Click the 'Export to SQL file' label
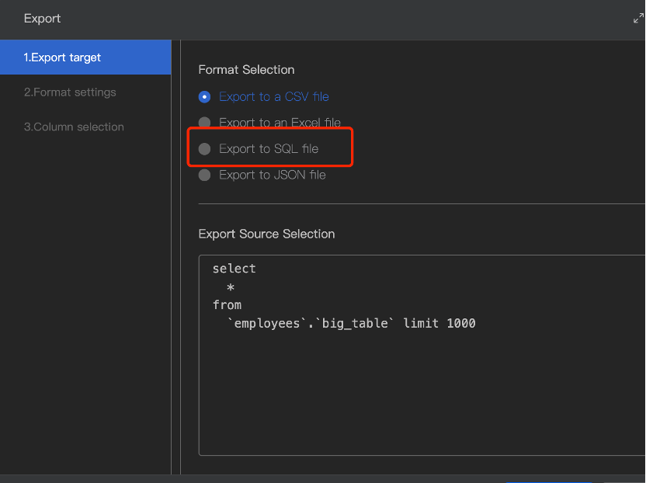This screenshot has height=483, width=646. 269,149
